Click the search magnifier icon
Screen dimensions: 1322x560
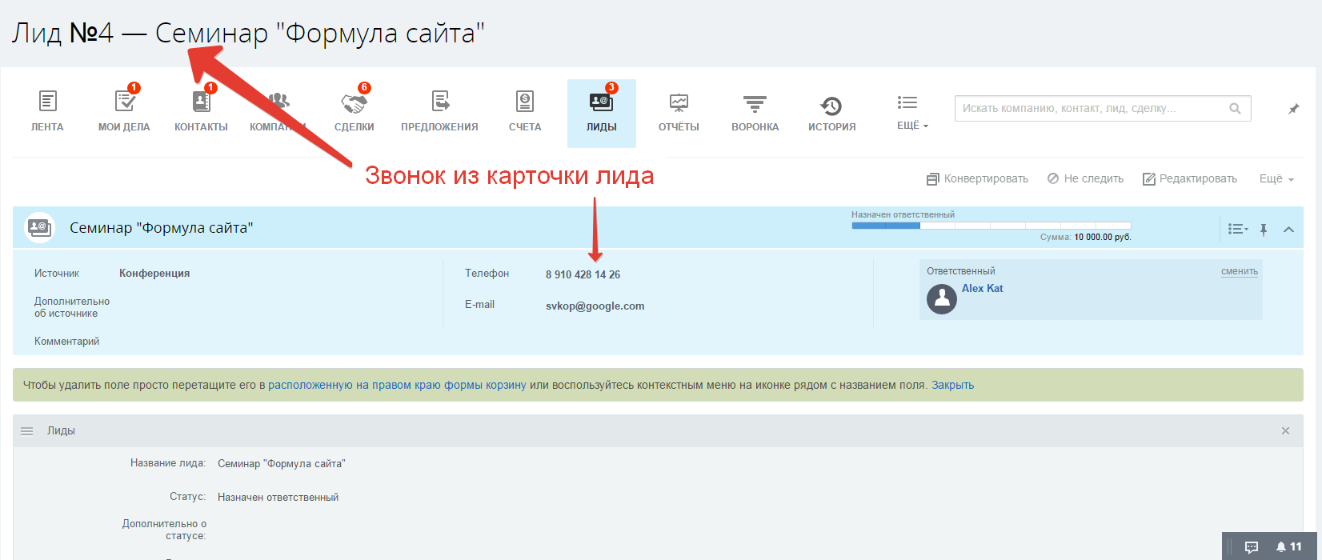pyautogui.click(x=1235, y=109)
